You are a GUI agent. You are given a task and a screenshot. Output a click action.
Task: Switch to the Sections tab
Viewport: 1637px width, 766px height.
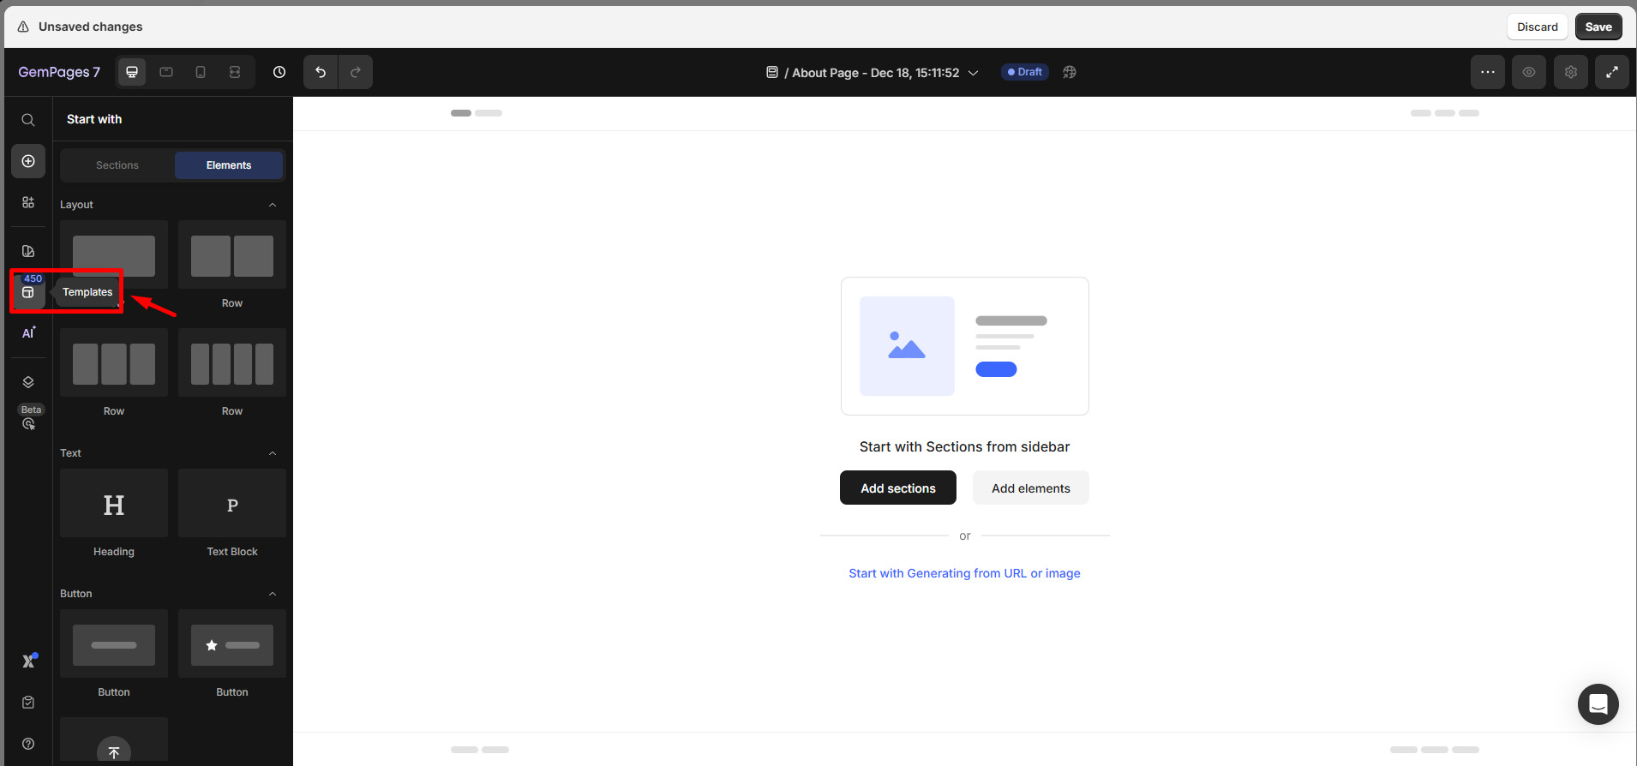[x=117, y=165]
